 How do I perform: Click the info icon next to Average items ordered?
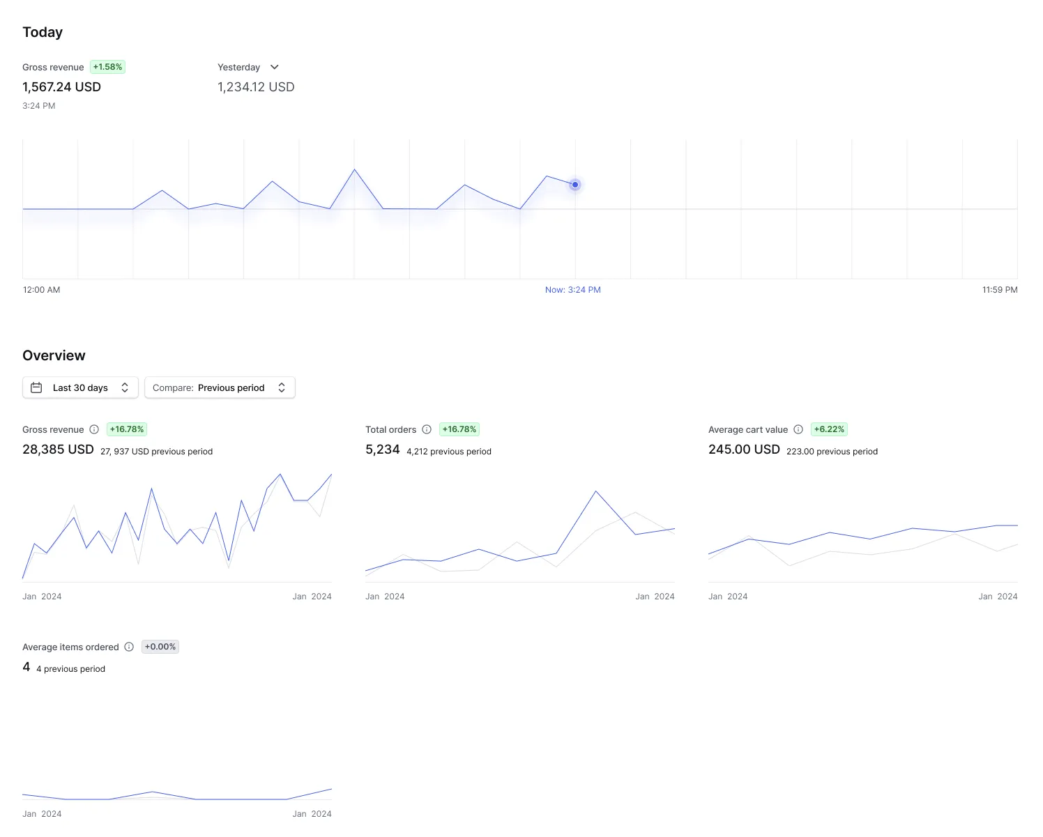coord(130,647)
